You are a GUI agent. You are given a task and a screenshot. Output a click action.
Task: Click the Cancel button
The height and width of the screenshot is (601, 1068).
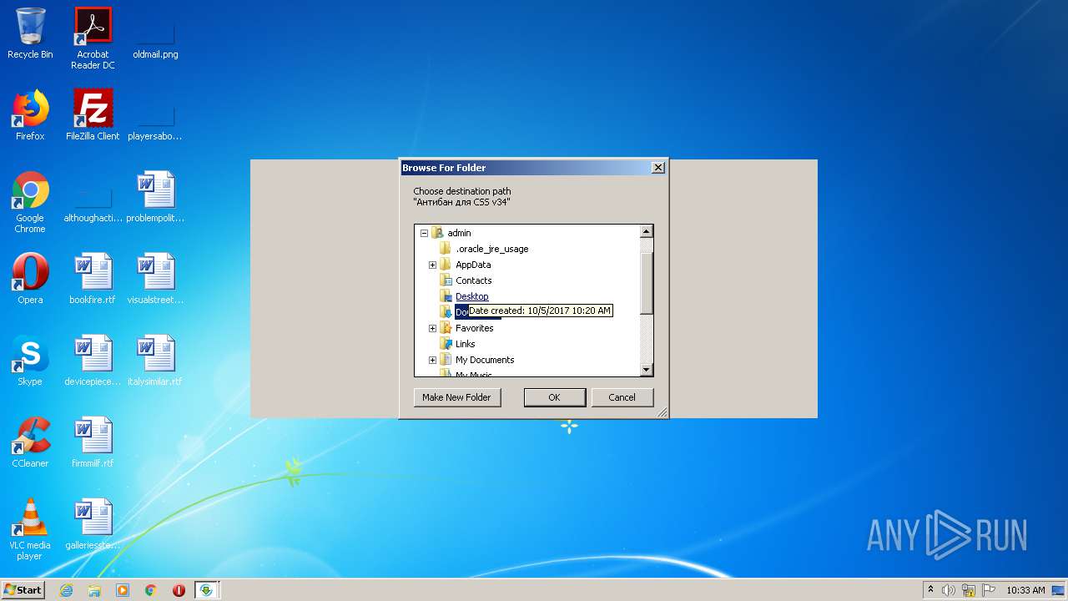[622, 397]
